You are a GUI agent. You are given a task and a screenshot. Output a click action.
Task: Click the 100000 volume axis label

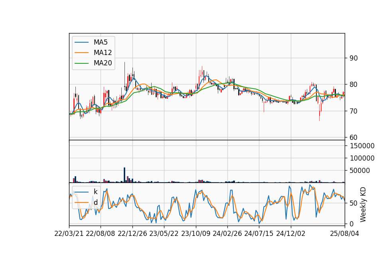(x=362, y=158)
